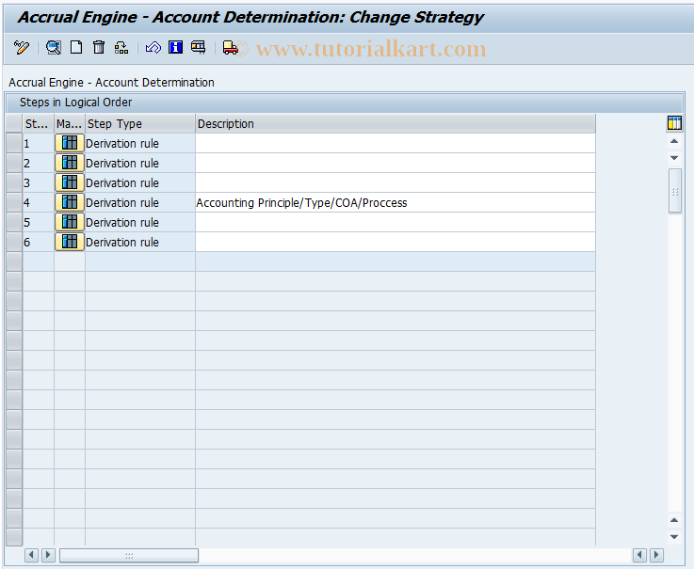694x569 pixels.
Task: Click the right-side horizontal scroll right arrow
Action: point(656,554)
